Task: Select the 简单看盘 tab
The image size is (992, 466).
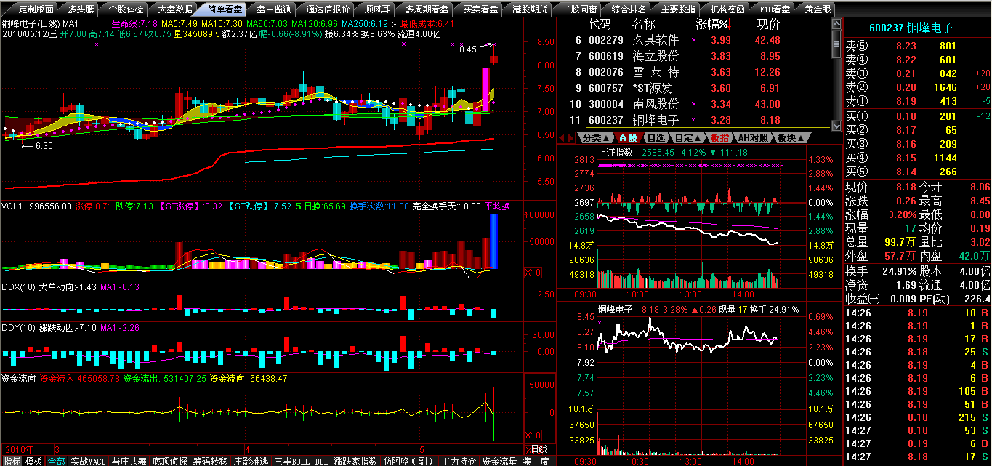Action: 225,9
